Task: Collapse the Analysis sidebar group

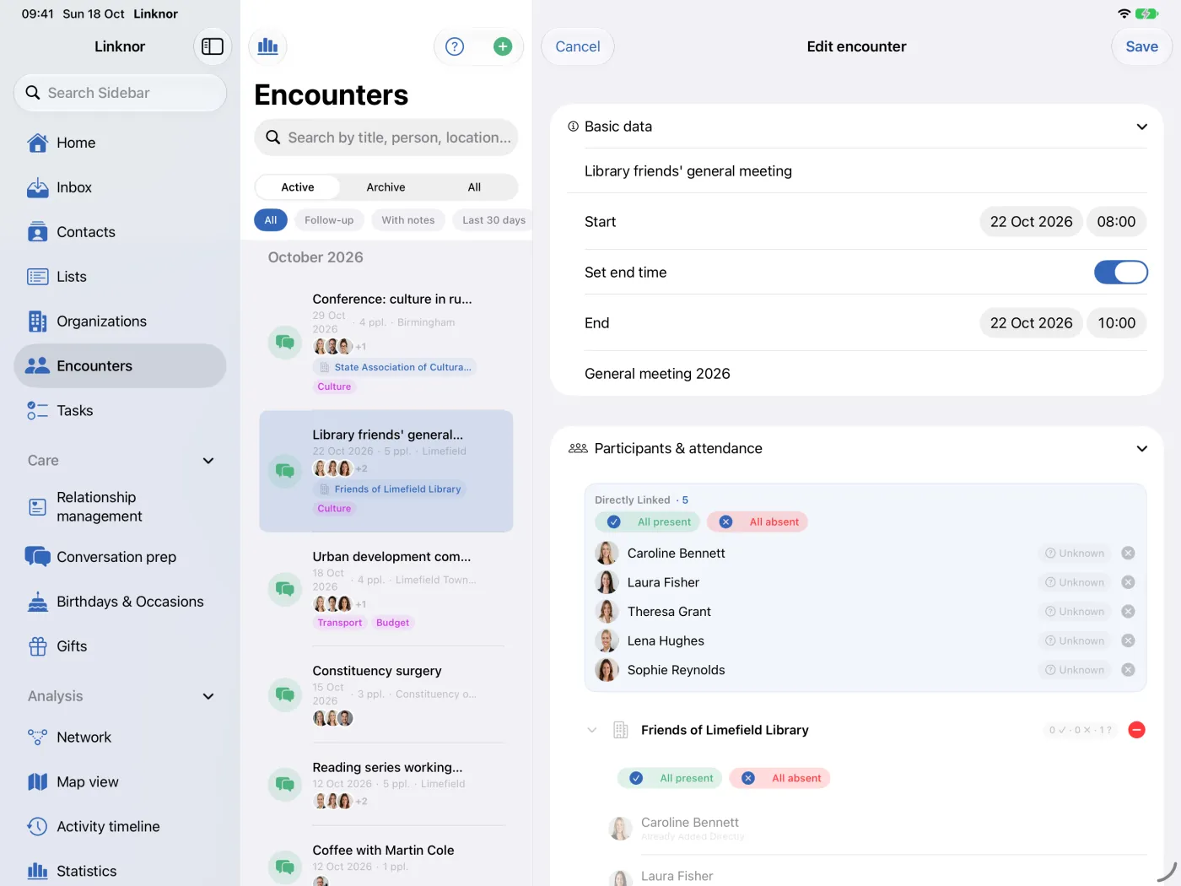Action: [x=208, y=696]
